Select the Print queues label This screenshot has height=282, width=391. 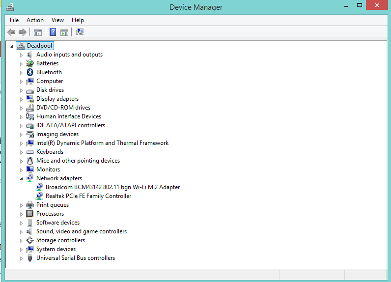coord(53,205)
